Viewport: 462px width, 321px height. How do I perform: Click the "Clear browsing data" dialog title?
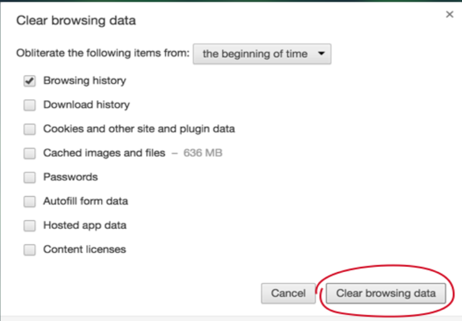pos(75,21)
